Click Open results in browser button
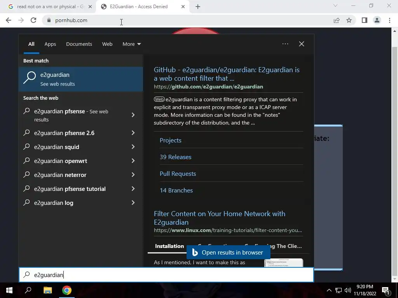This screenshot has width=398, height=298. pos(229,252)
